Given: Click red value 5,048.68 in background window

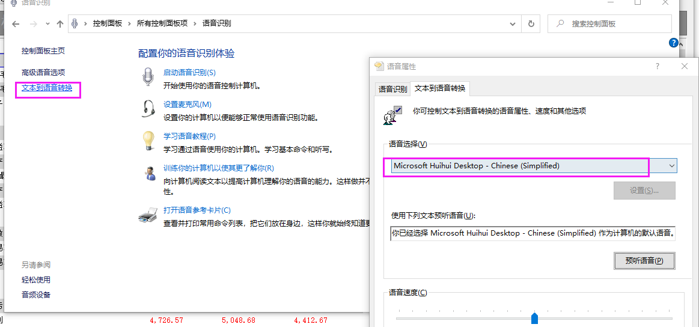Looking at the screenshot, I should pos(239,320).
